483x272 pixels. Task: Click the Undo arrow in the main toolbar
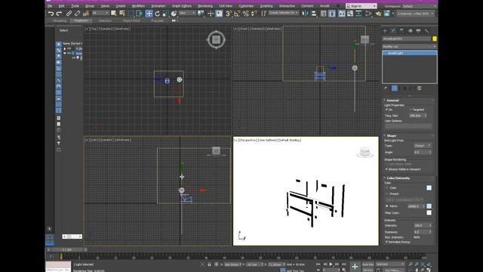(51, 14)
